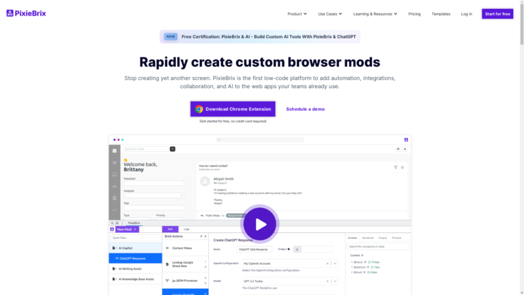This screenshot has width=524, height=295.
Task: Expand the Use Cases menu
Action: 330,14
